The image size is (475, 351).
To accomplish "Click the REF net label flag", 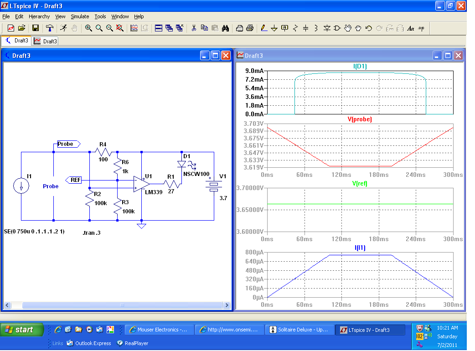I will click(x=73, y=180).
